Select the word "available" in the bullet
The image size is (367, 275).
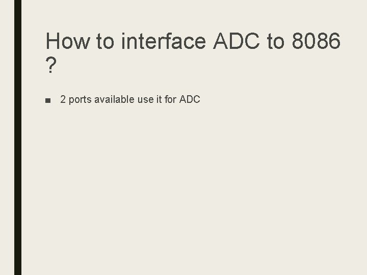(x=115, y=99)
